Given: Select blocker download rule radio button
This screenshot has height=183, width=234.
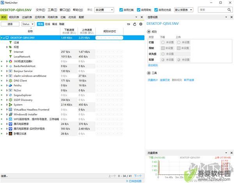Looking at the screenshot, I should coord(163,42).
